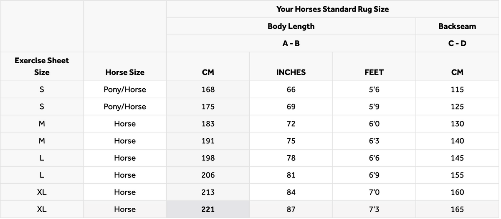This screenshot has width=501, height=219.
Task: Click the 'C - D' subheader
Action: pyautogui.click(x=457, y=43)
